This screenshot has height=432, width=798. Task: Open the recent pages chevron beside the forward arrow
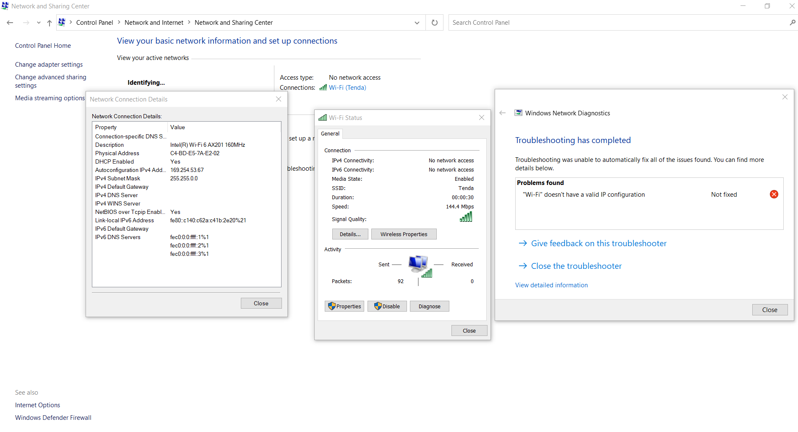[x=38, y=23]
